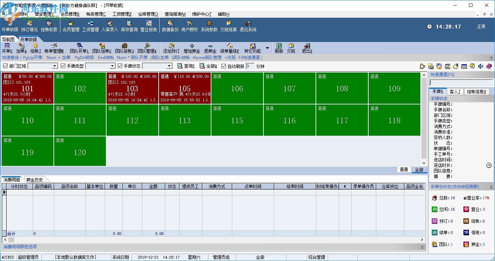Open 系统参数 settings

(x=209, y=26)
